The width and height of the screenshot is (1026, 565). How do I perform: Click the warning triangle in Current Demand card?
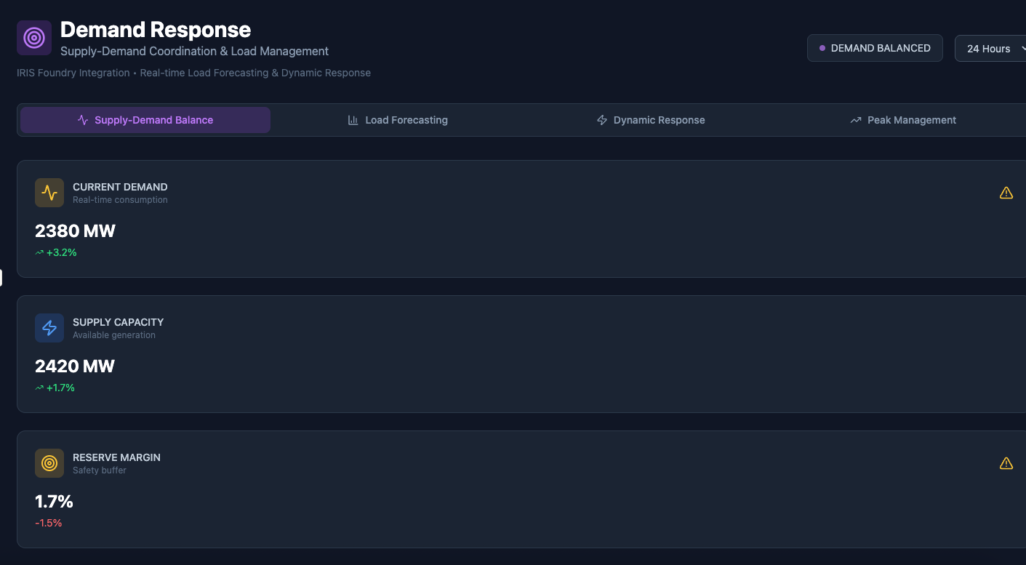click(1006, 193)
